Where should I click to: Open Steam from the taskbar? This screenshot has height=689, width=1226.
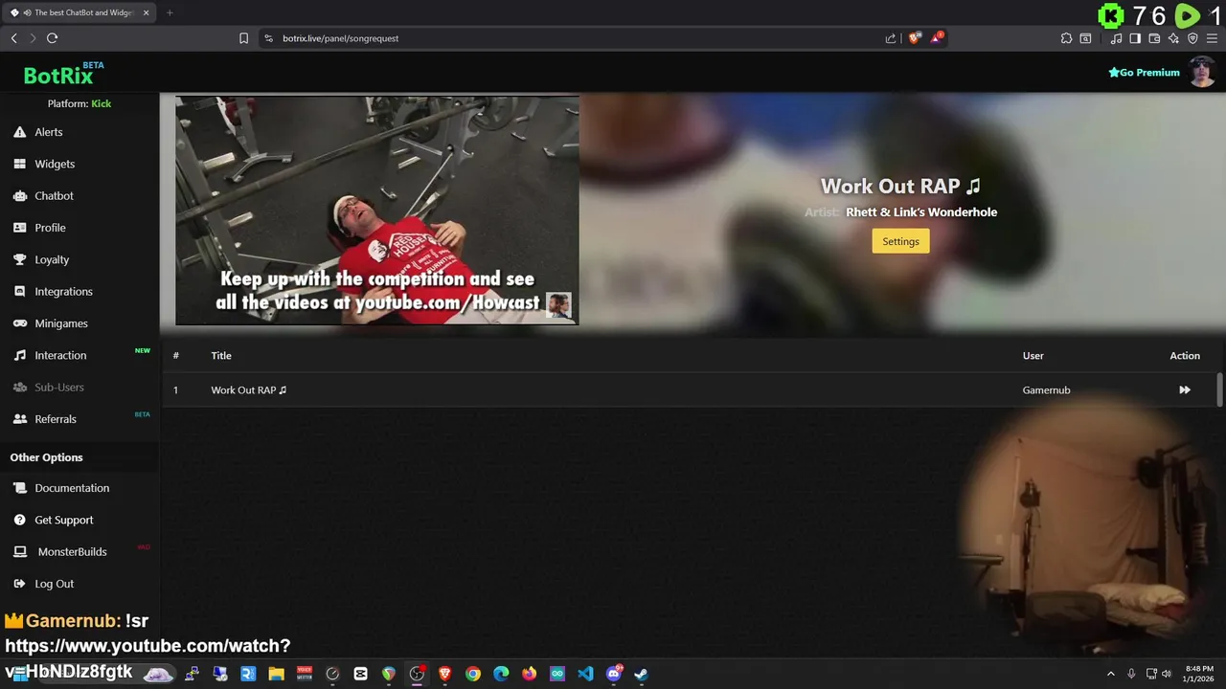point(641,674)
